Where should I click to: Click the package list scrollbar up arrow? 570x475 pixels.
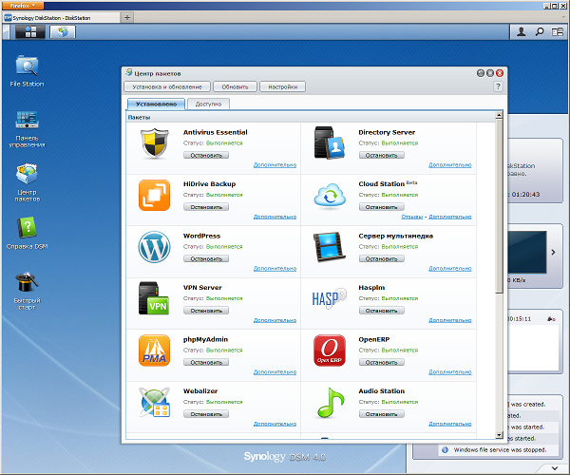(x=499, y=115)
